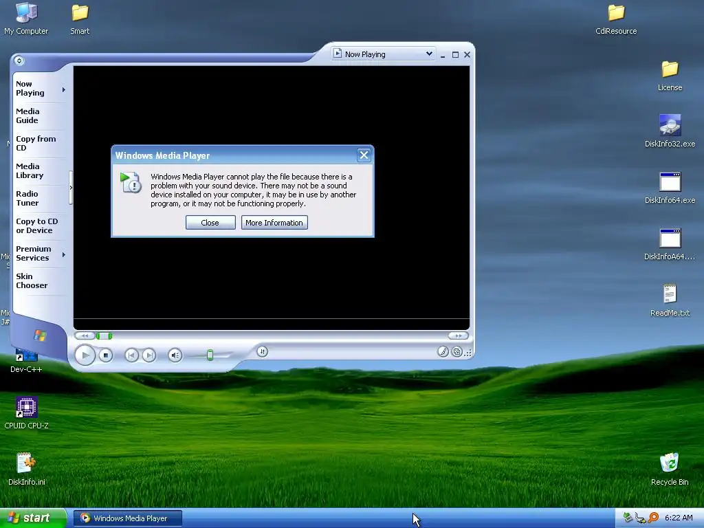Click the green seek bar thumb

(104, 335)
